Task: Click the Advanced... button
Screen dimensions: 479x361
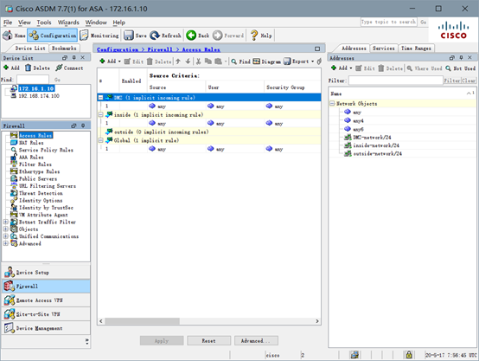Action: [256, 340]
